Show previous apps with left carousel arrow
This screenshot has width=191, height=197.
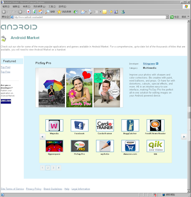click(x=42, y=137)
